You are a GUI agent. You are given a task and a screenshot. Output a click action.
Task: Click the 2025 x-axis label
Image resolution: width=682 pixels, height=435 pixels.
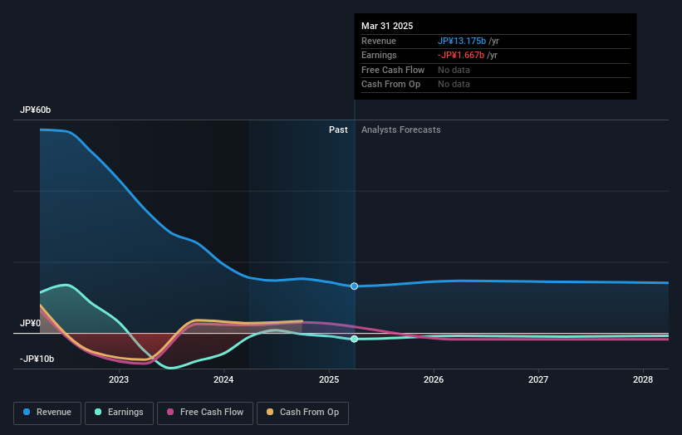329,380
